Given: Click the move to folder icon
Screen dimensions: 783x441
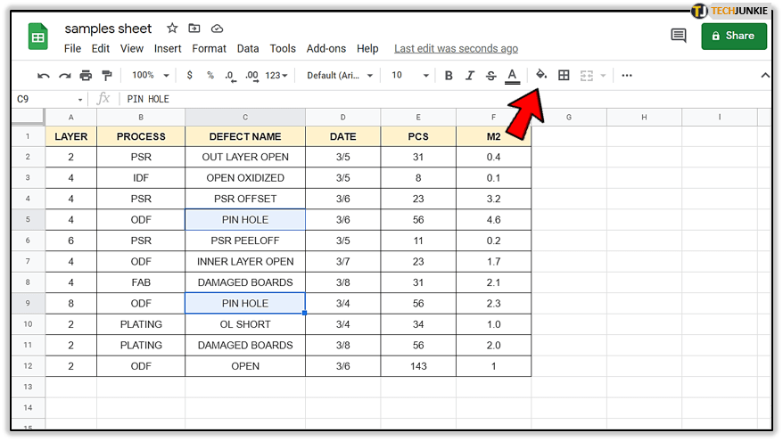Looking at the screenshot, I should (194, 29).
